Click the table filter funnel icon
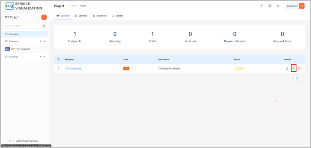Image resolution: width=311 pixels, height=148 pixels. (58, 59)
